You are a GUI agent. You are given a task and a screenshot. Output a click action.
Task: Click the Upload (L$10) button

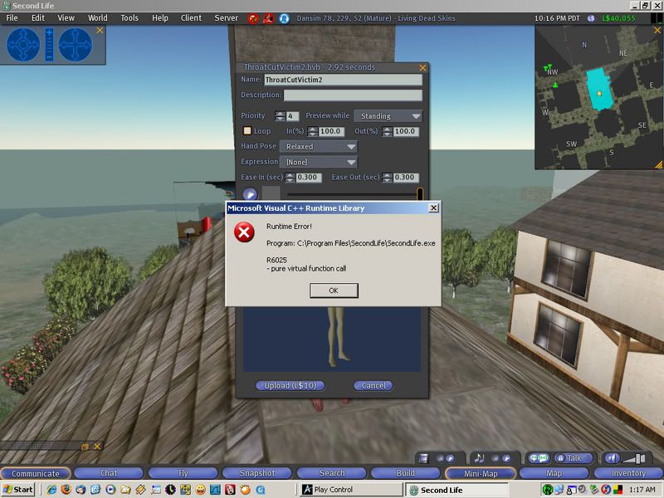click(290, 385)
